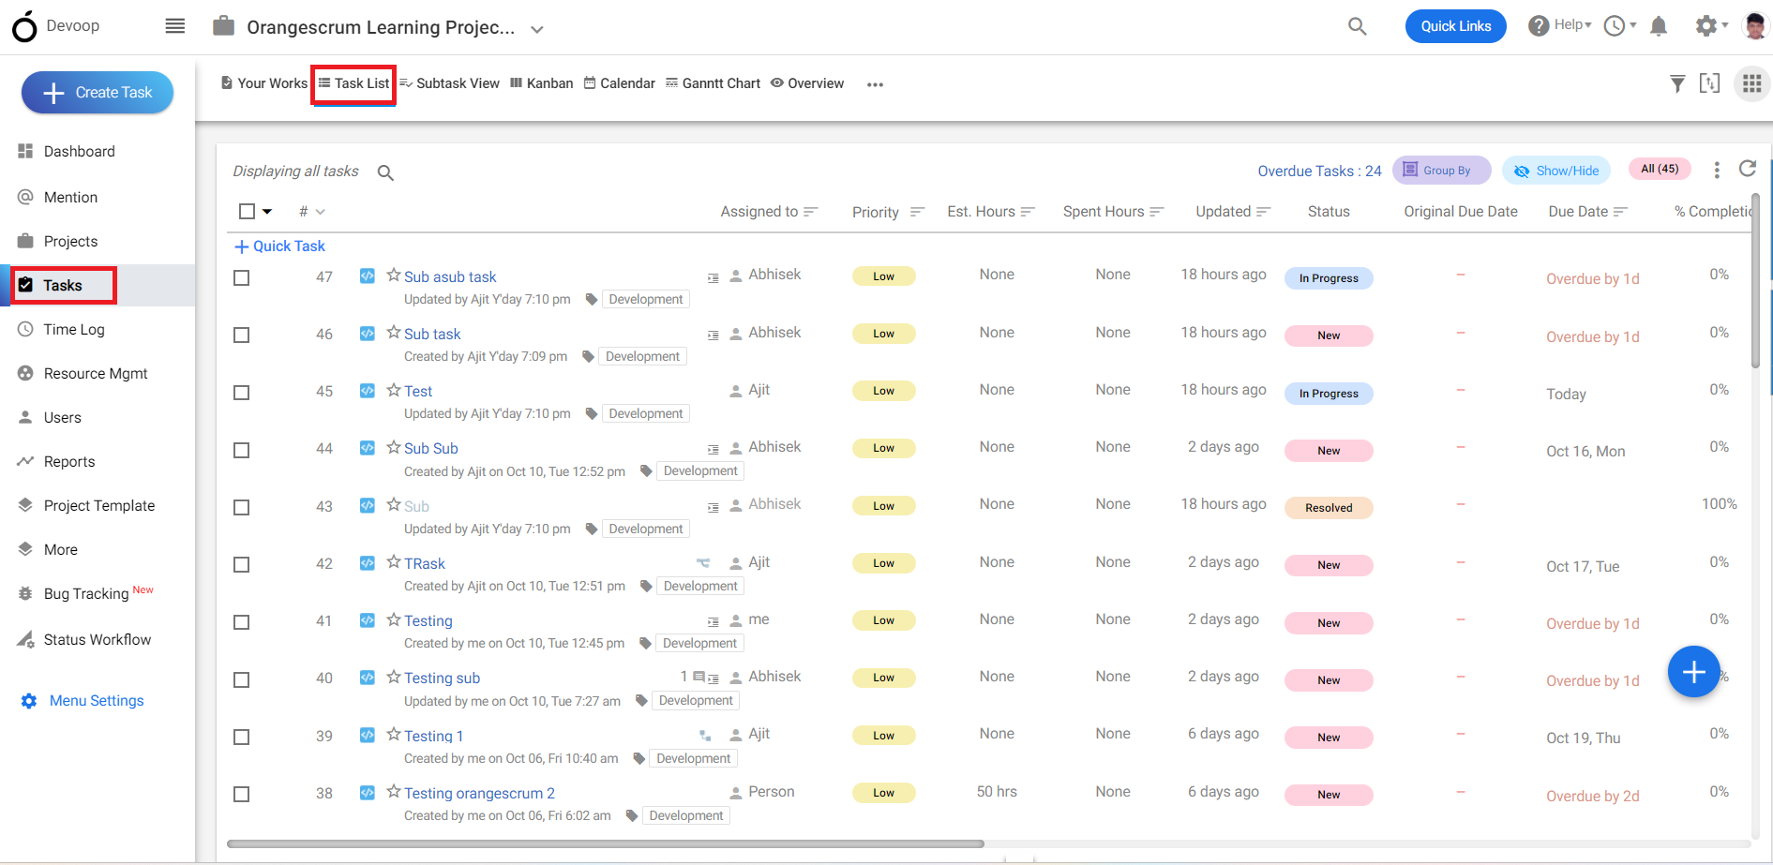
Task: Click the task type icon for task 44
Action: coord(368,448)
